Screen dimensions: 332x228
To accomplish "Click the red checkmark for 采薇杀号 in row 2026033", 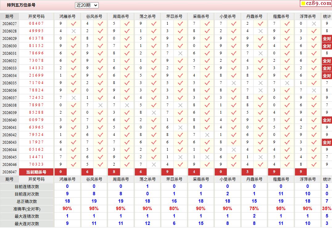I will pos(207,68).
